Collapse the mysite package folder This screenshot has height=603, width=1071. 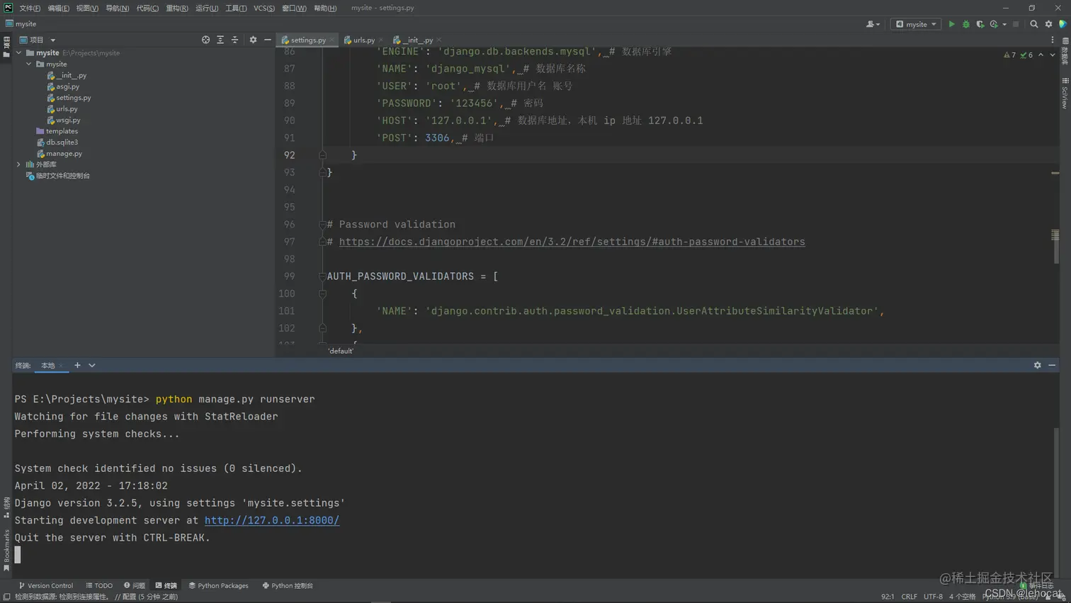tap(29, 64)
